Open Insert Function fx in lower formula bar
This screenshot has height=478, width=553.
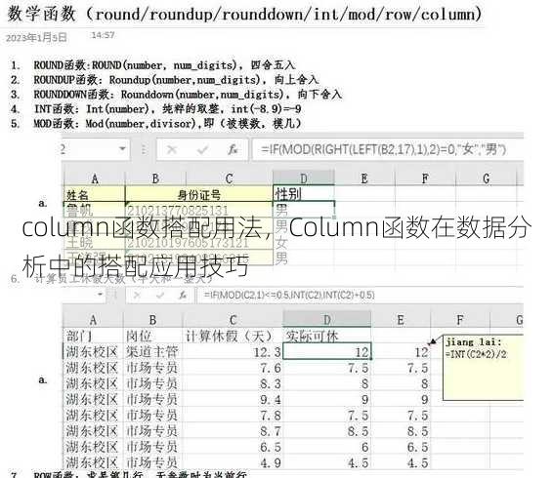[183, 296]
